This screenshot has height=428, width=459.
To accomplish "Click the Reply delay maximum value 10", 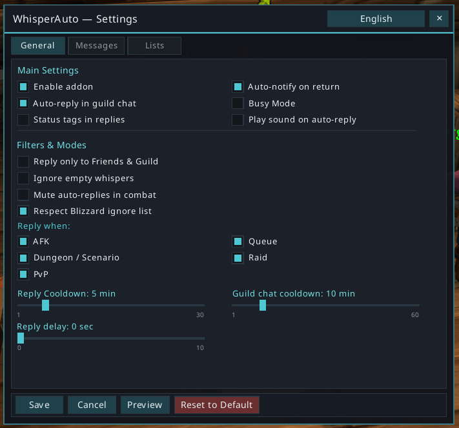I will (x=200, y=348).
